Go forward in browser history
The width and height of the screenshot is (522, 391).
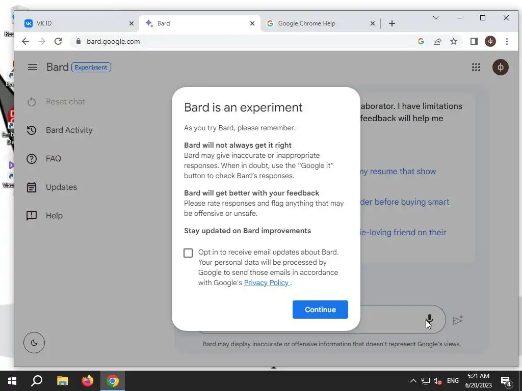point(42,41)
